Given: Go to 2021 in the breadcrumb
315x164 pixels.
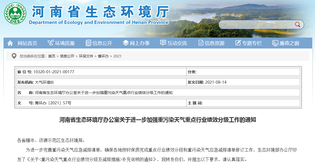Looking at the screenshot, I should click(x=117, y=56).
